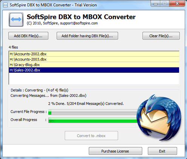The width and height of the screenshot is (187, 159).
Task: Click the Convert to .mbox button
Action: click(91, 136)
